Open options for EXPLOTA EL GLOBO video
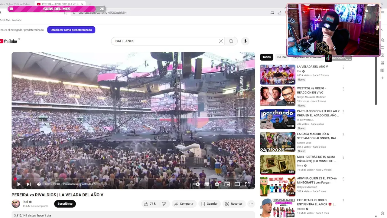Screen dimensions: 387x218 click(343, 201)
